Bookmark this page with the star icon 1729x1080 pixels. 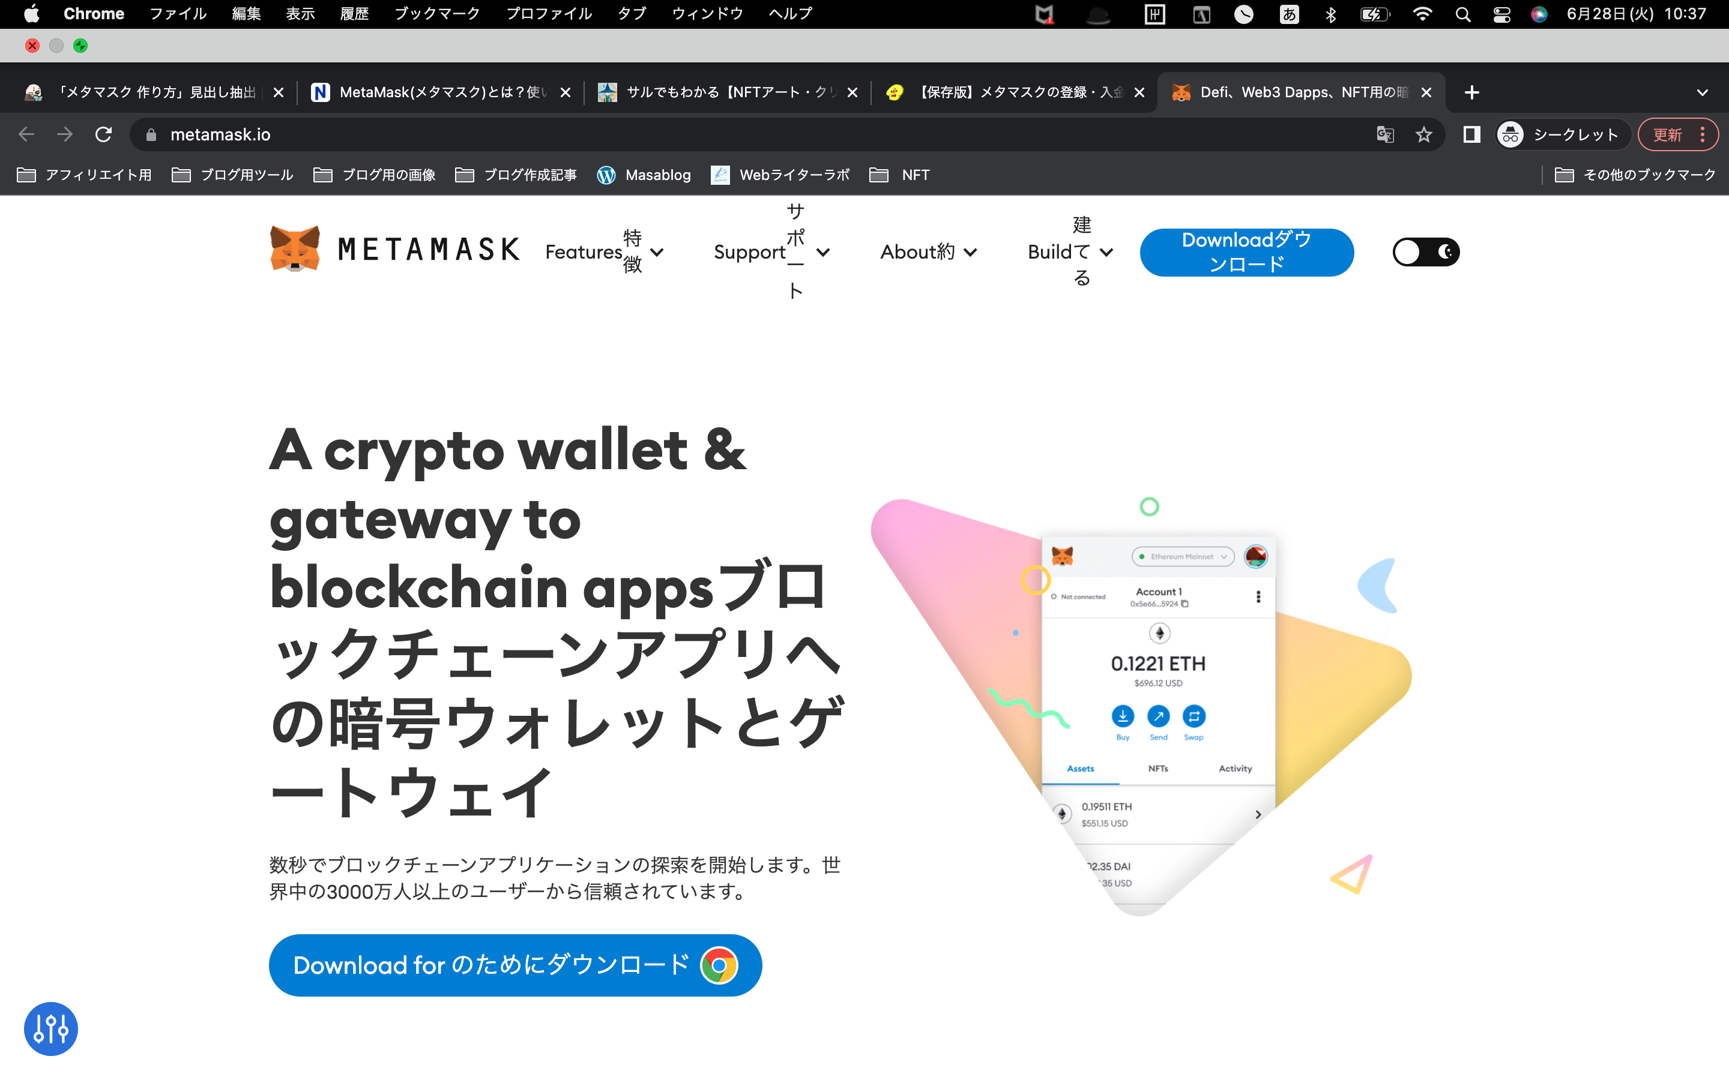(1424, 134)
